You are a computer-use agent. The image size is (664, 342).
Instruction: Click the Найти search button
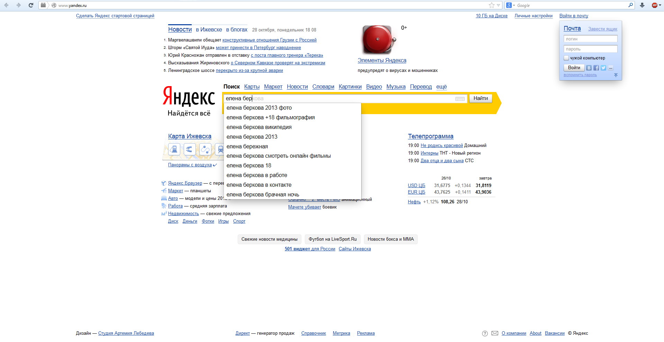(x=481, y=99)
